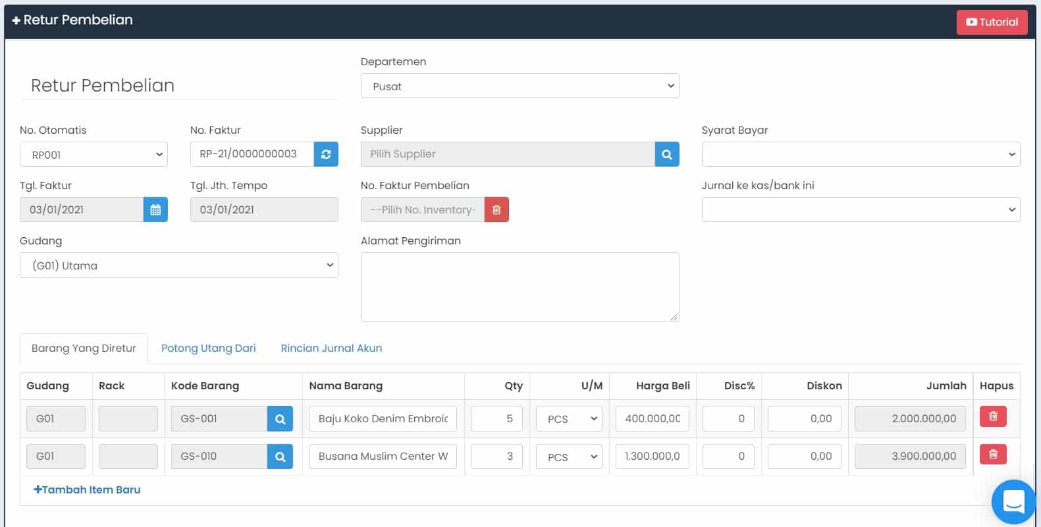1041x527 pixels.
Task: Delete the Busana Muslim Center row
Action: [993, 455]
